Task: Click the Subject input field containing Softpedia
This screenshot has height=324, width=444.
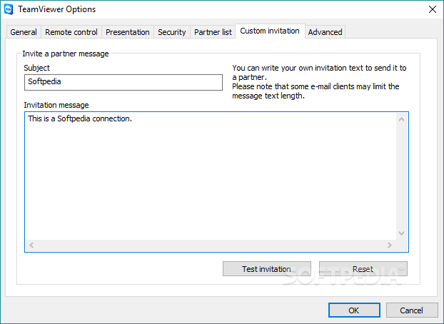Action: click(123, 82)
